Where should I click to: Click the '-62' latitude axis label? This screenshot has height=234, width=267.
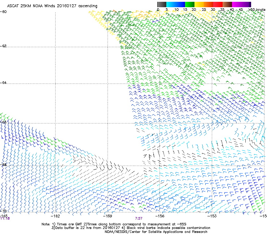coord(3,46)
